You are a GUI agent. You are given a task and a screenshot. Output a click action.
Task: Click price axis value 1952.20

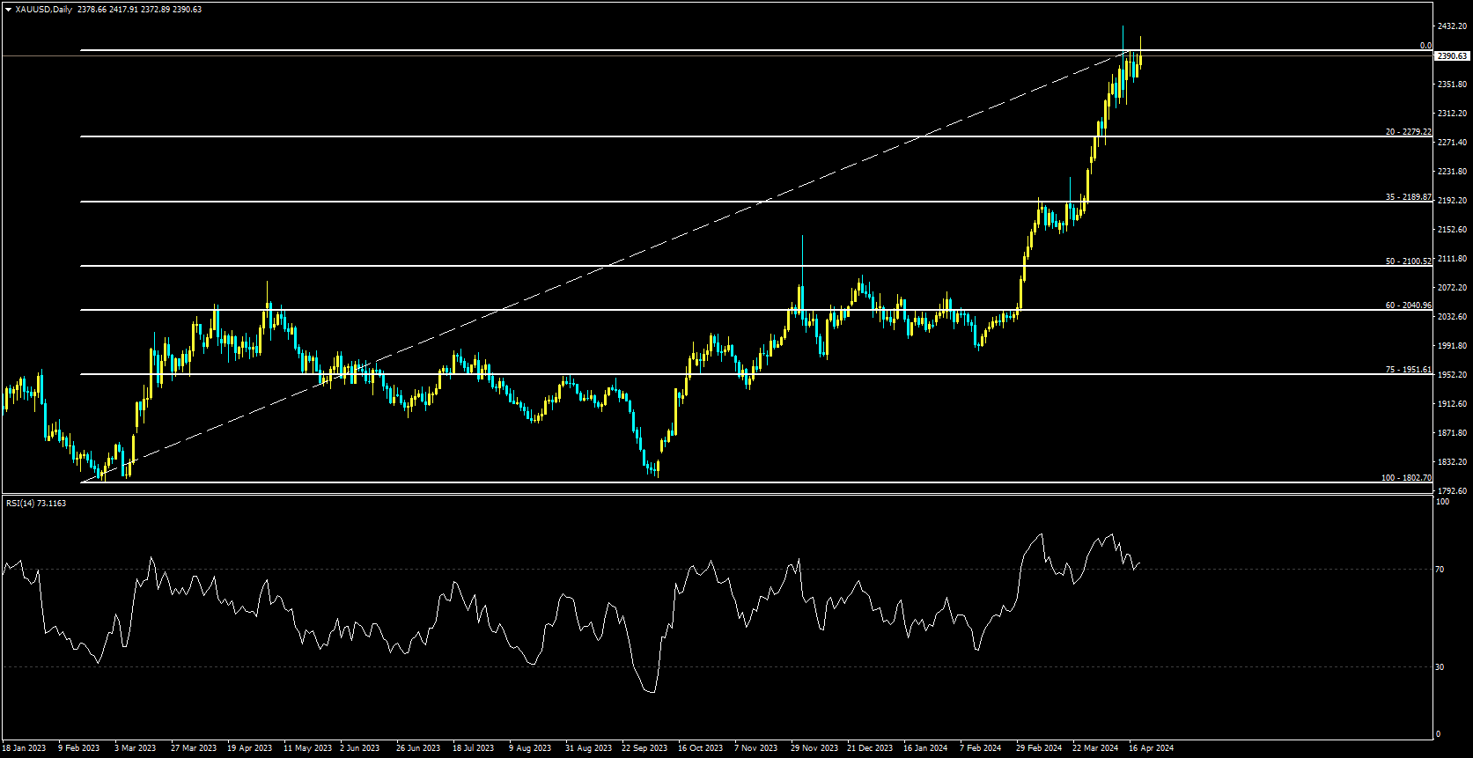point(1452,375)
